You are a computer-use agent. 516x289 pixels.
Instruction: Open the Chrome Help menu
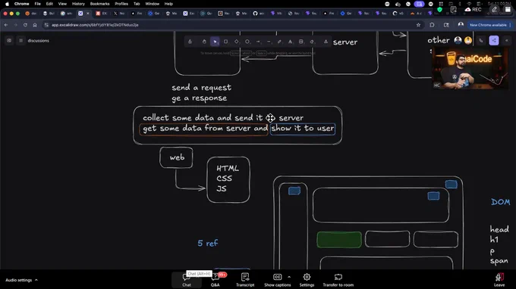(168, 4)
